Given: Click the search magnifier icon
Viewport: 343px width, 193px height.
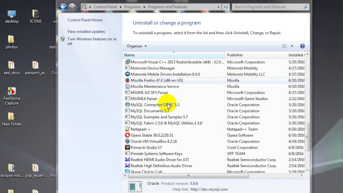Looking at the screenshot, I should click(305, 7).
